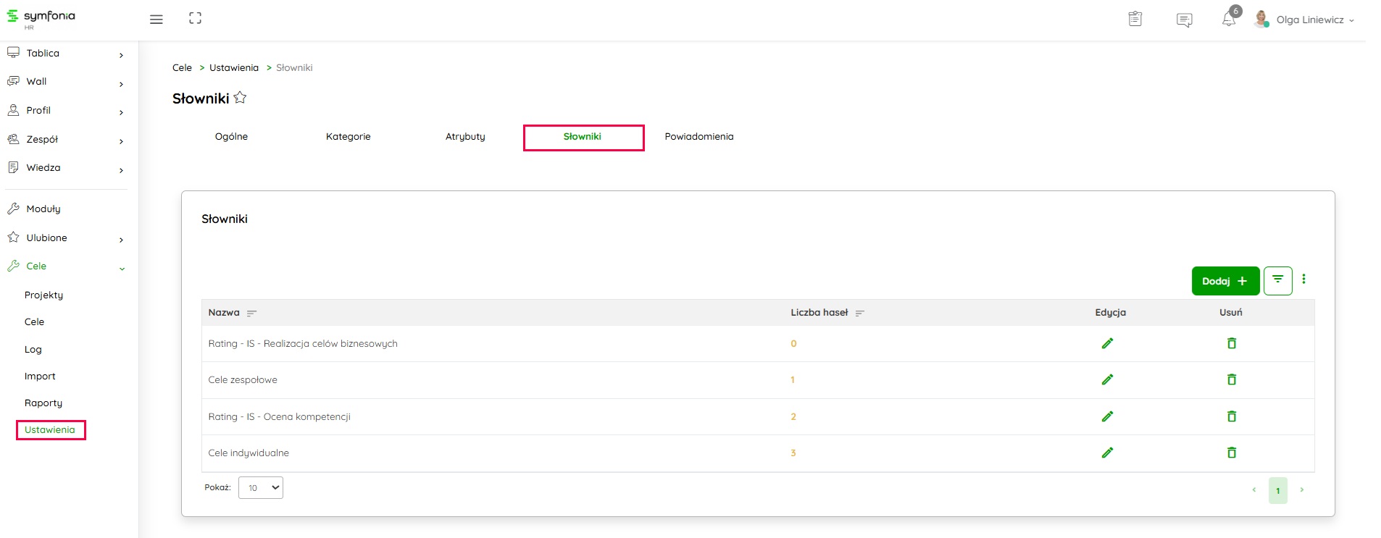1381x538 pixels.
Task: Collapse the Cele sidebar section
Action: [x=122, y=267]
